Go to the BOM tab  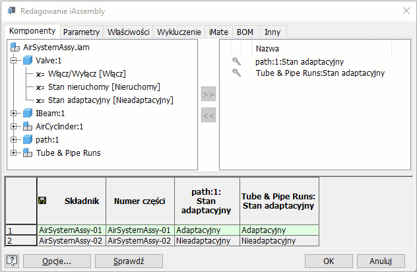245,32
